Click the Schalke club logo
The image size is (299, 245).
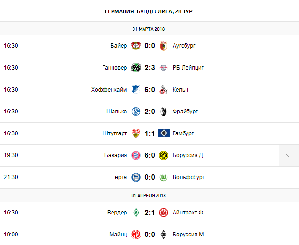(x=136, y=112)
